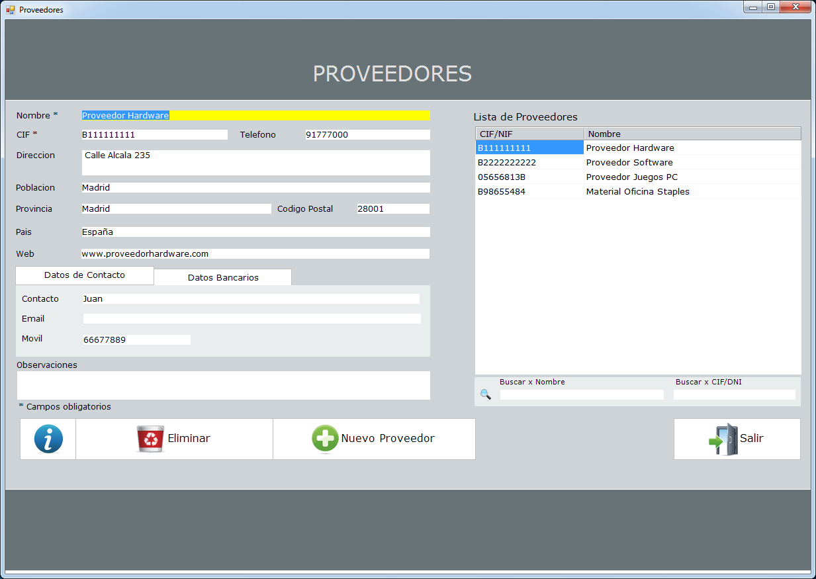Click the Telefono input field
816x579 pixels.
[x=367, y=135]
